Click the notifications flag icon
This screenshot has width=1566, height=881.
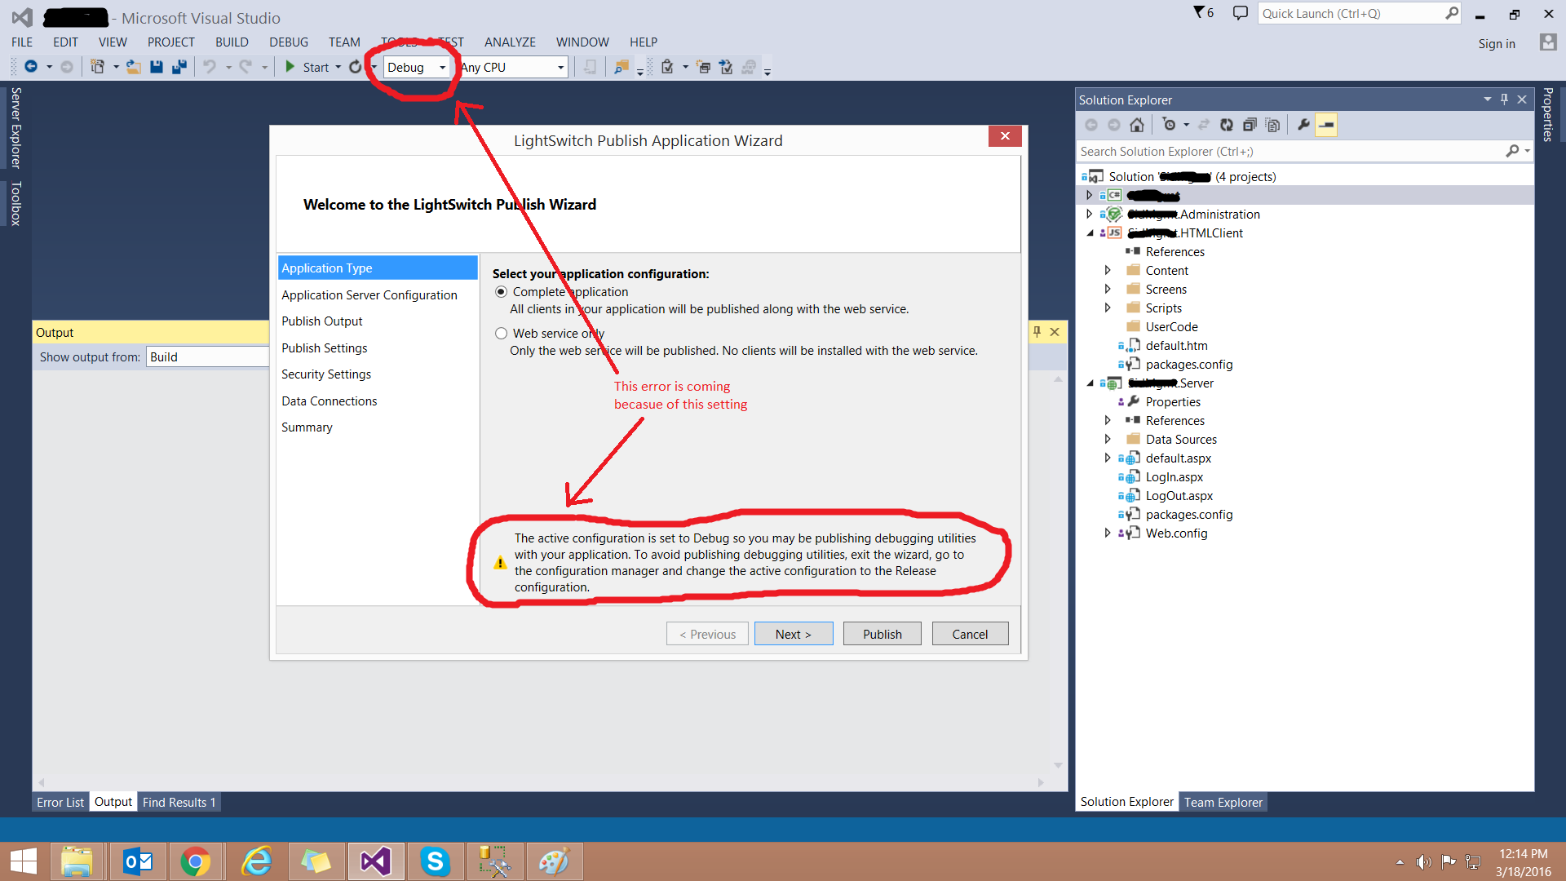click(x=1204, y=13)
